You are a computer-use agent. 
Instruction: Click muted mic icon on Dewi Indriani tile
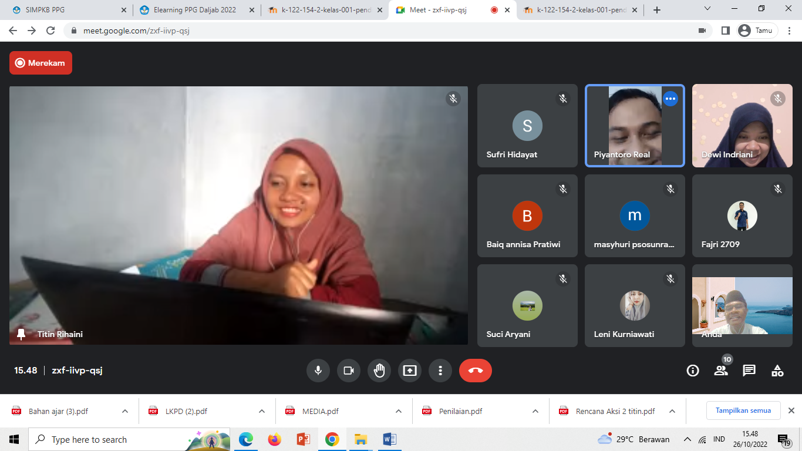778,99
